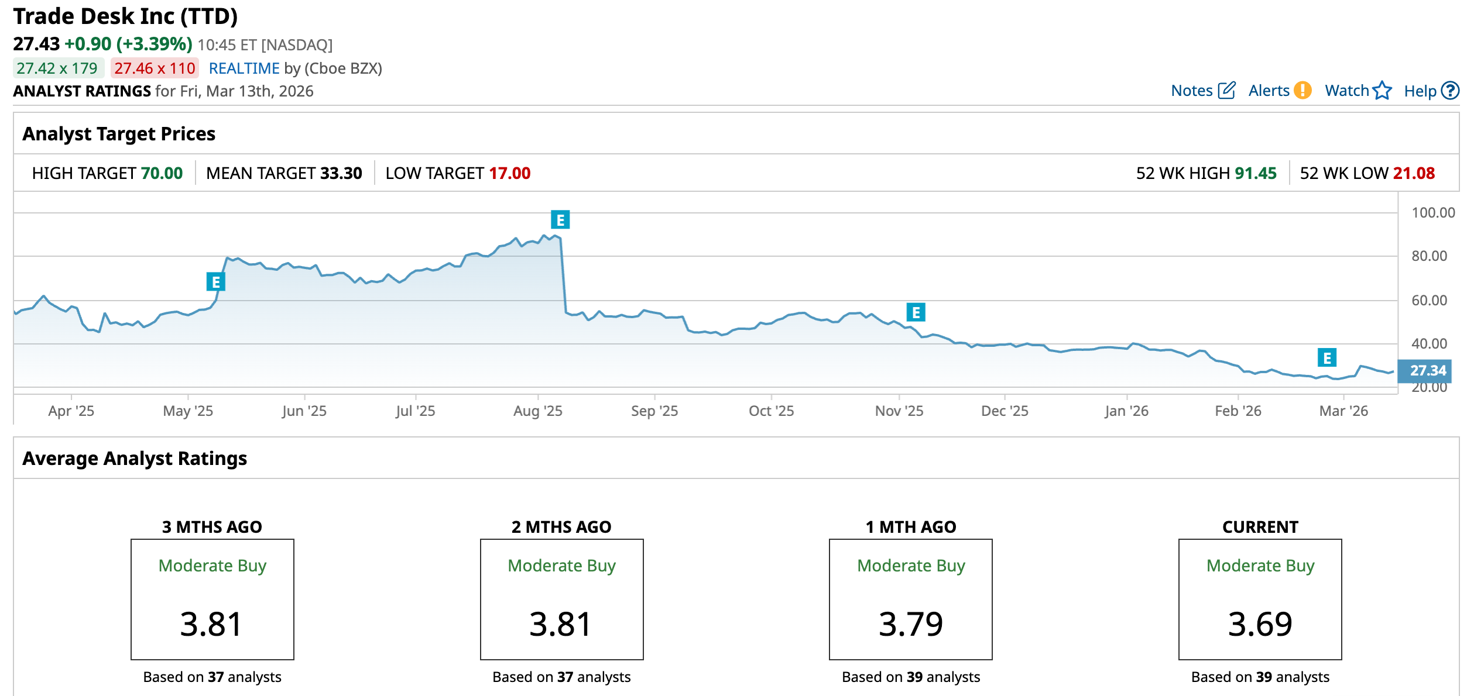Click the Help link text
The width and height of the screenshot is (1467, 696).
1420,91
